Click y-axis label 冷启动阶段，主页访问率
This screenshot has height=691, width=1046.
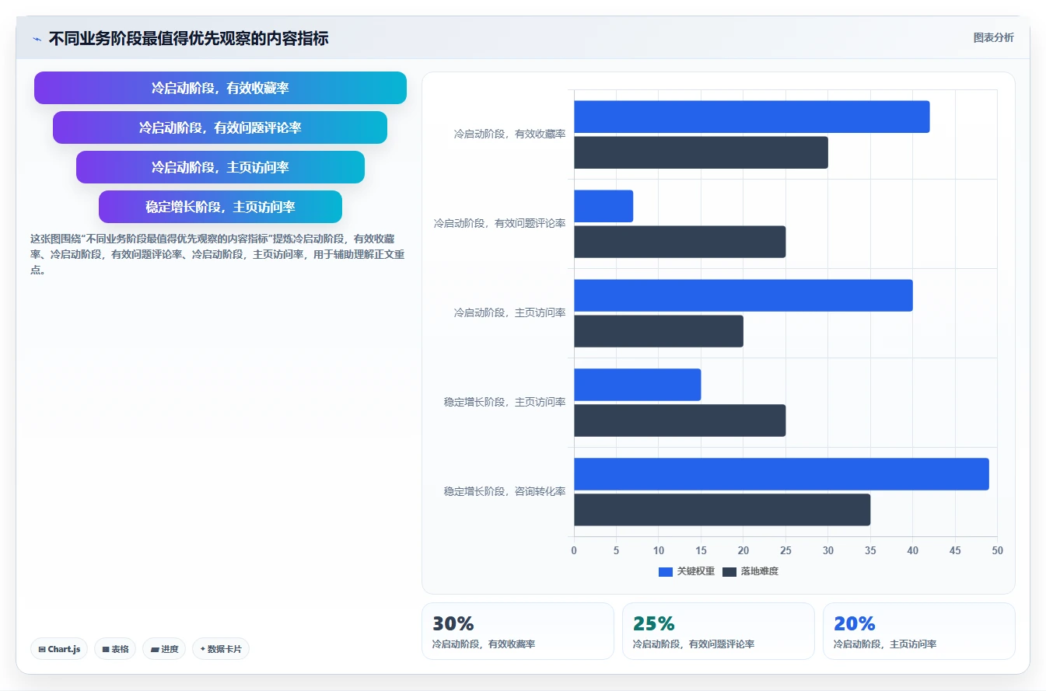[509, 313]
